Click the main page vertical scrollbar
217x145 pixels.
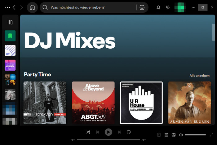pyautogui.click(x=214, y=32)
